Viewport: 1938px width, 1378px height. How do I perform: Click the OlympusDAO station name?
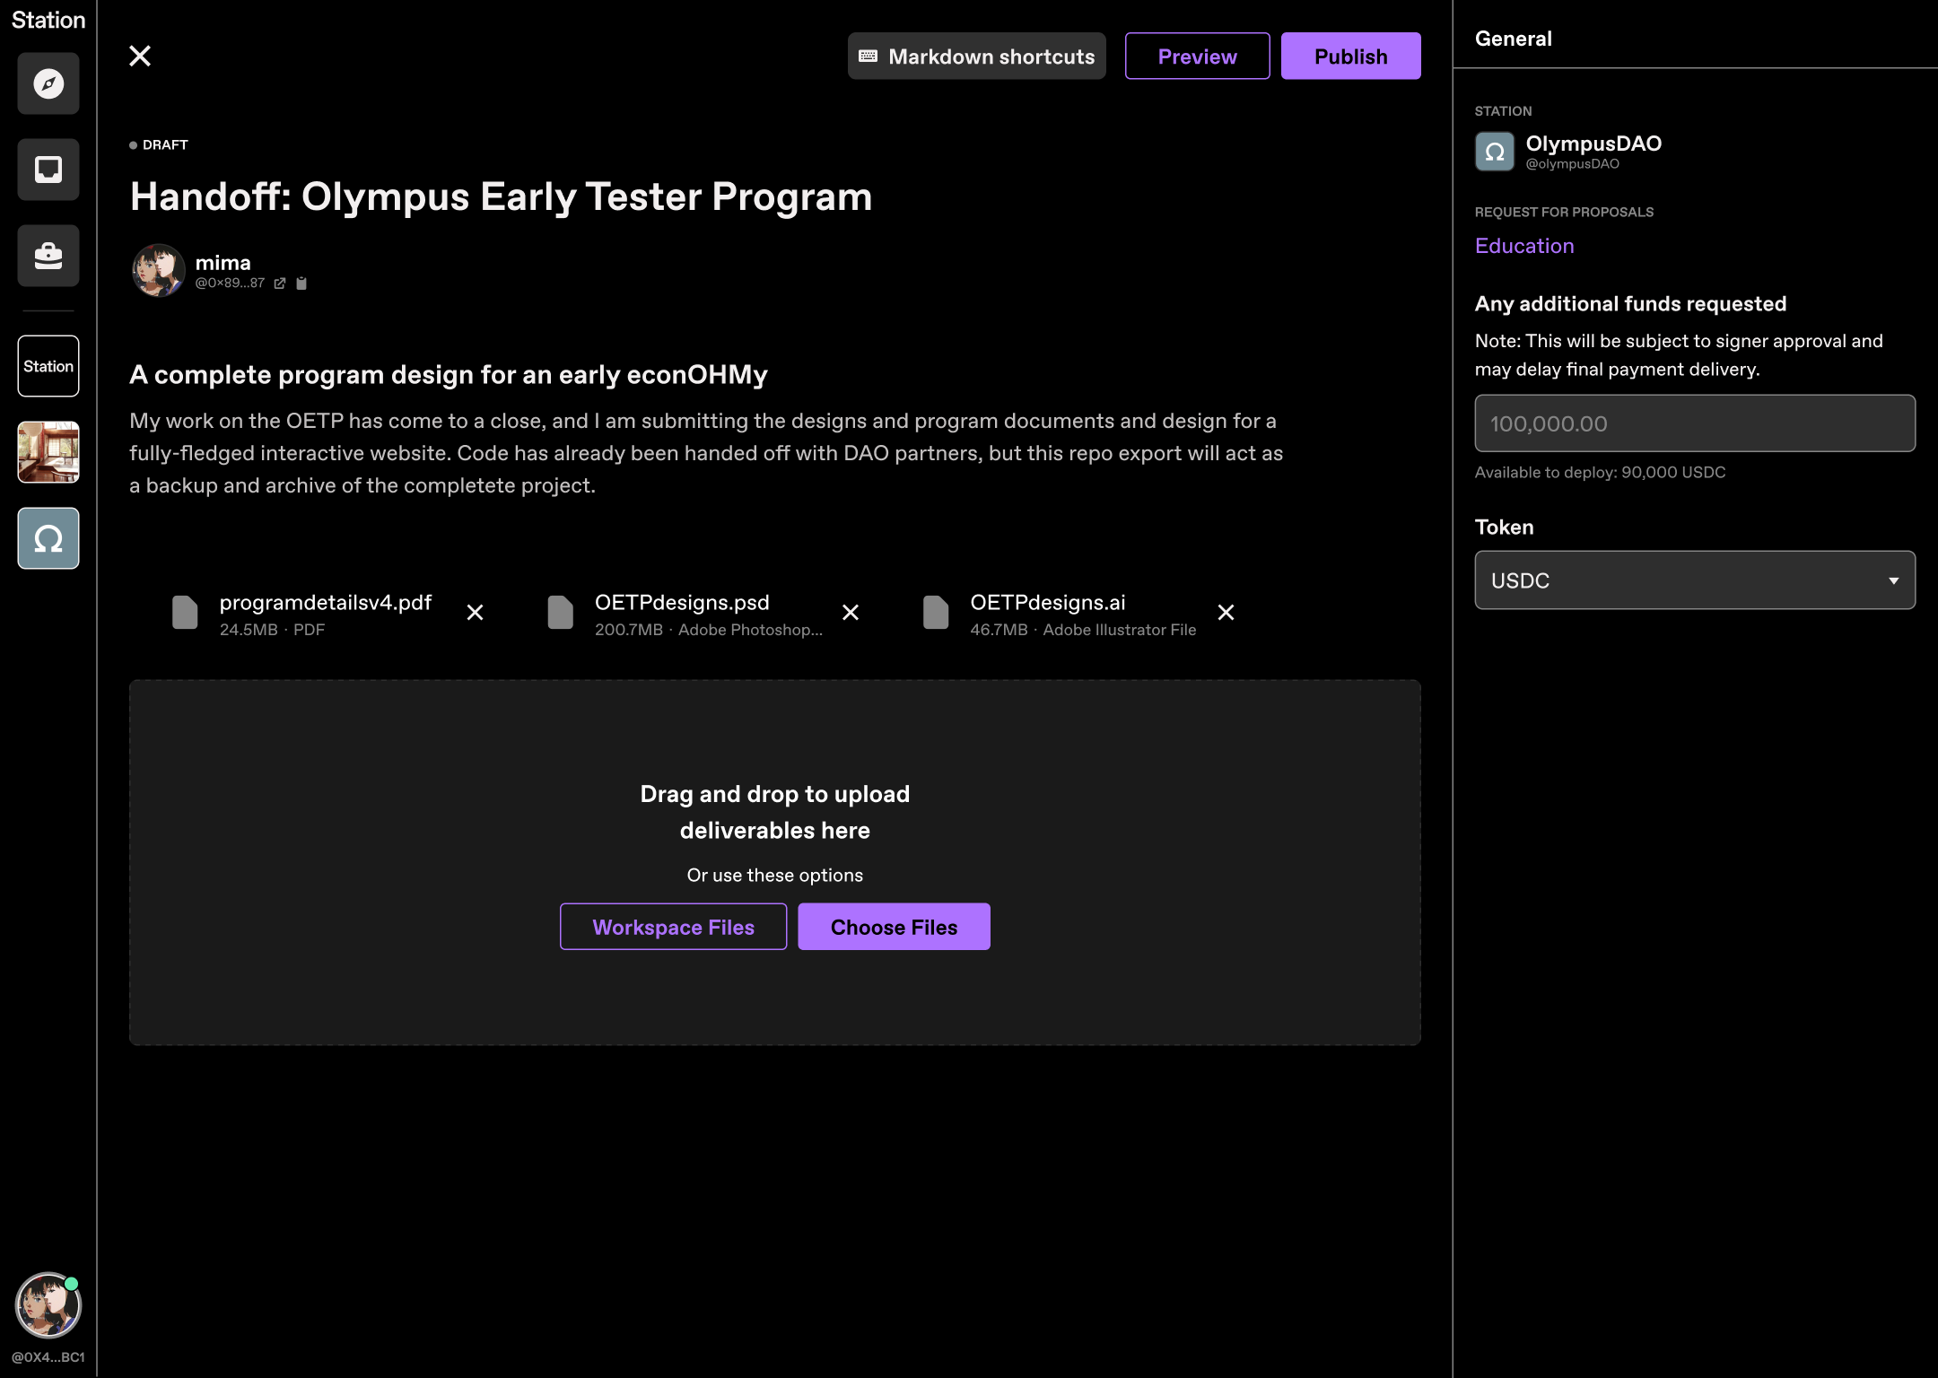1593,144
